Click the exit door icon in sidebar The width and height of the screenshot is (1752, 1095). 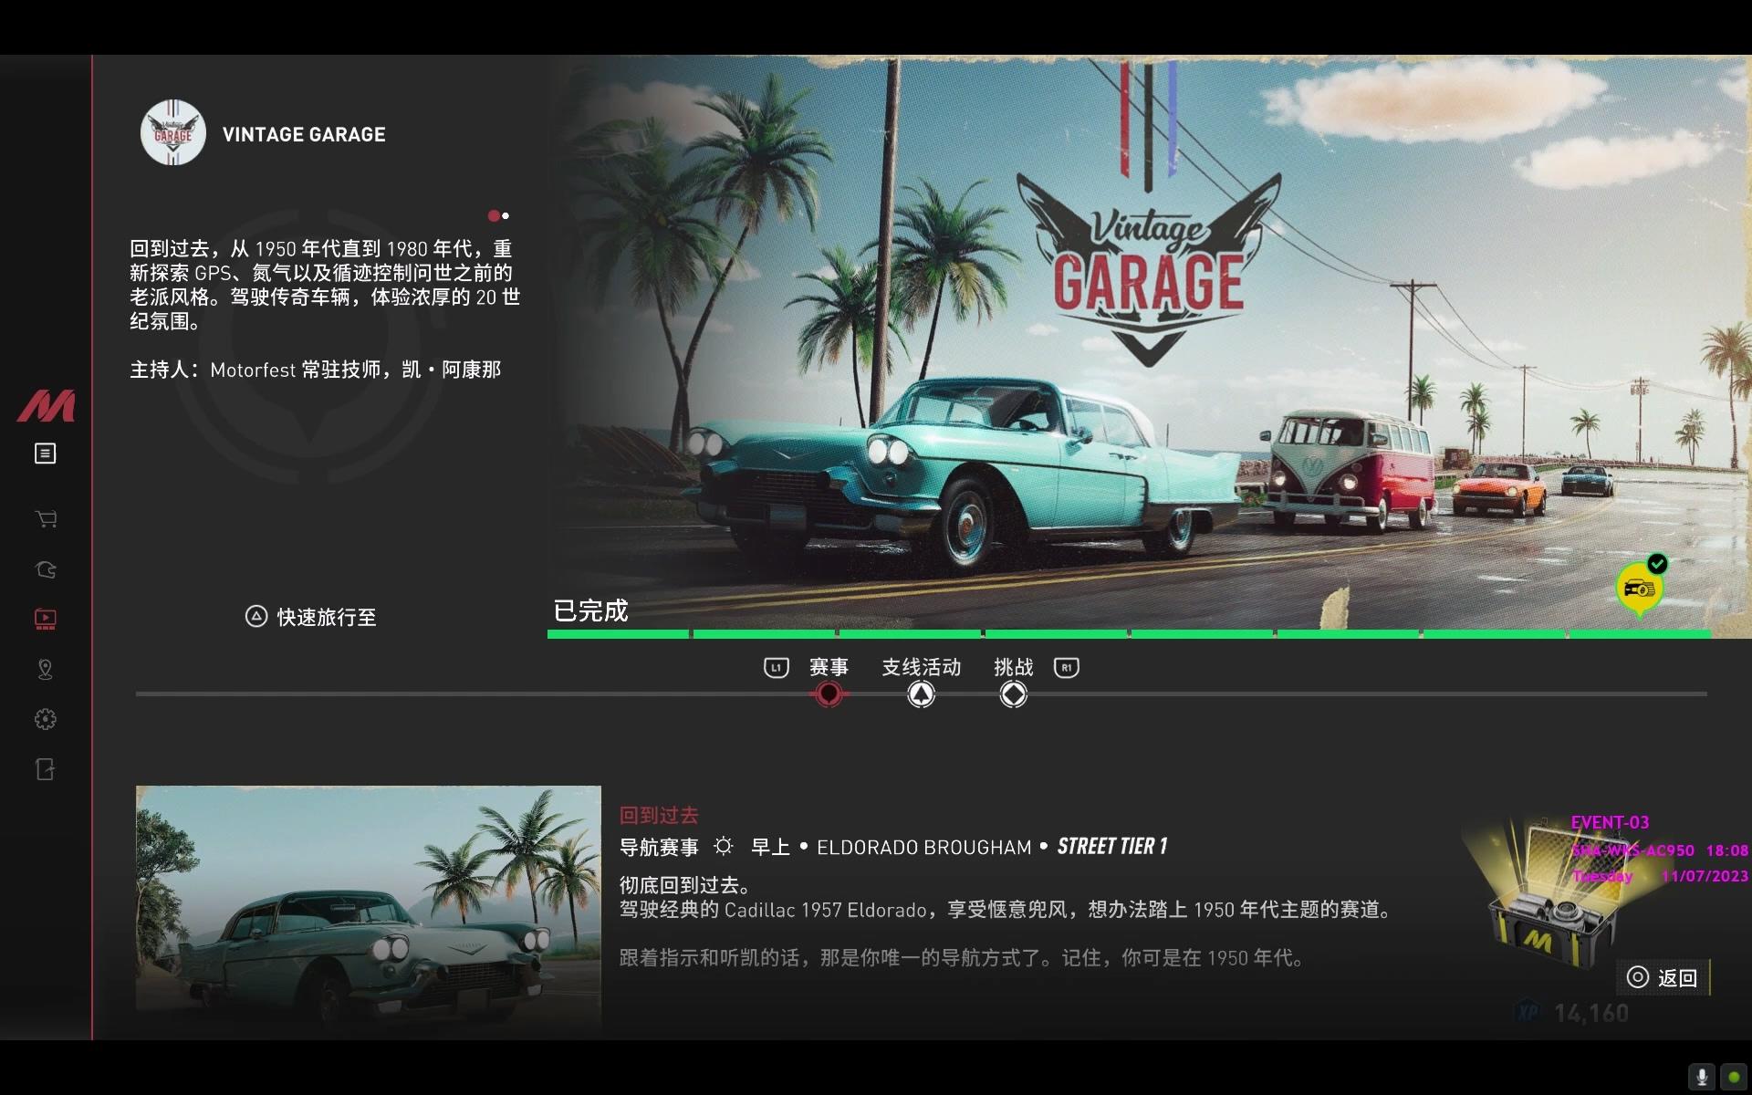click(x=45, y=769)
